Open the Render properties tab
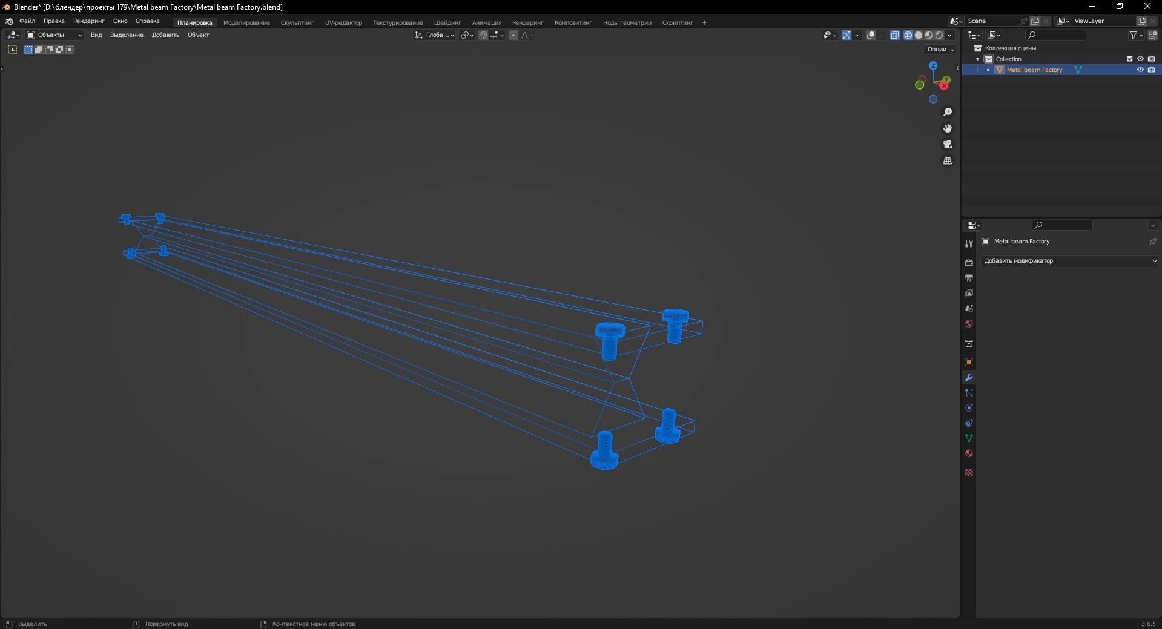Viewport: 1162px width, 629px height. (969, 263)
